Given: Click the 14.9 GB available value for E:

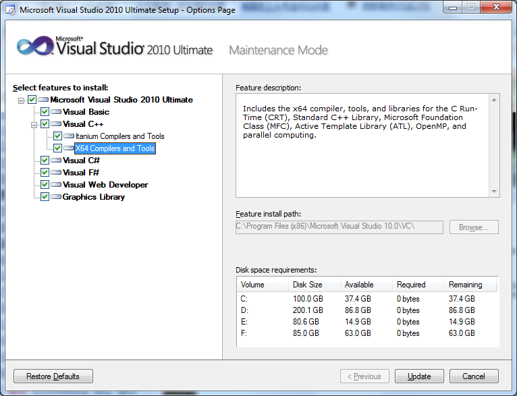Looking at the screenshot, I should pos(358,322).
